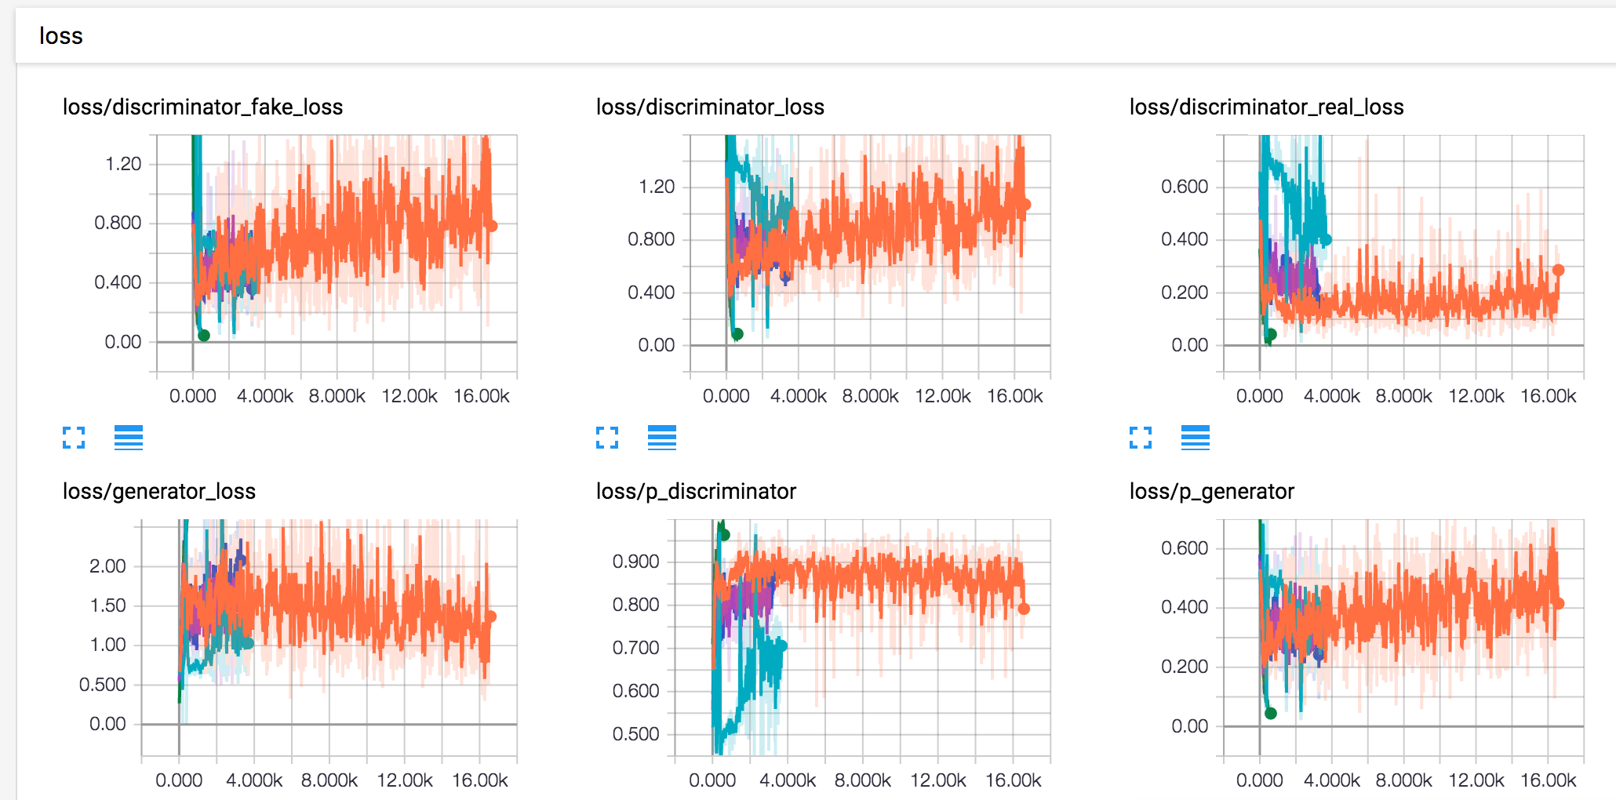The image size is (1616, 800).
Task: Expand the discriminator_loss chart to full size
Action: [607, 438]
